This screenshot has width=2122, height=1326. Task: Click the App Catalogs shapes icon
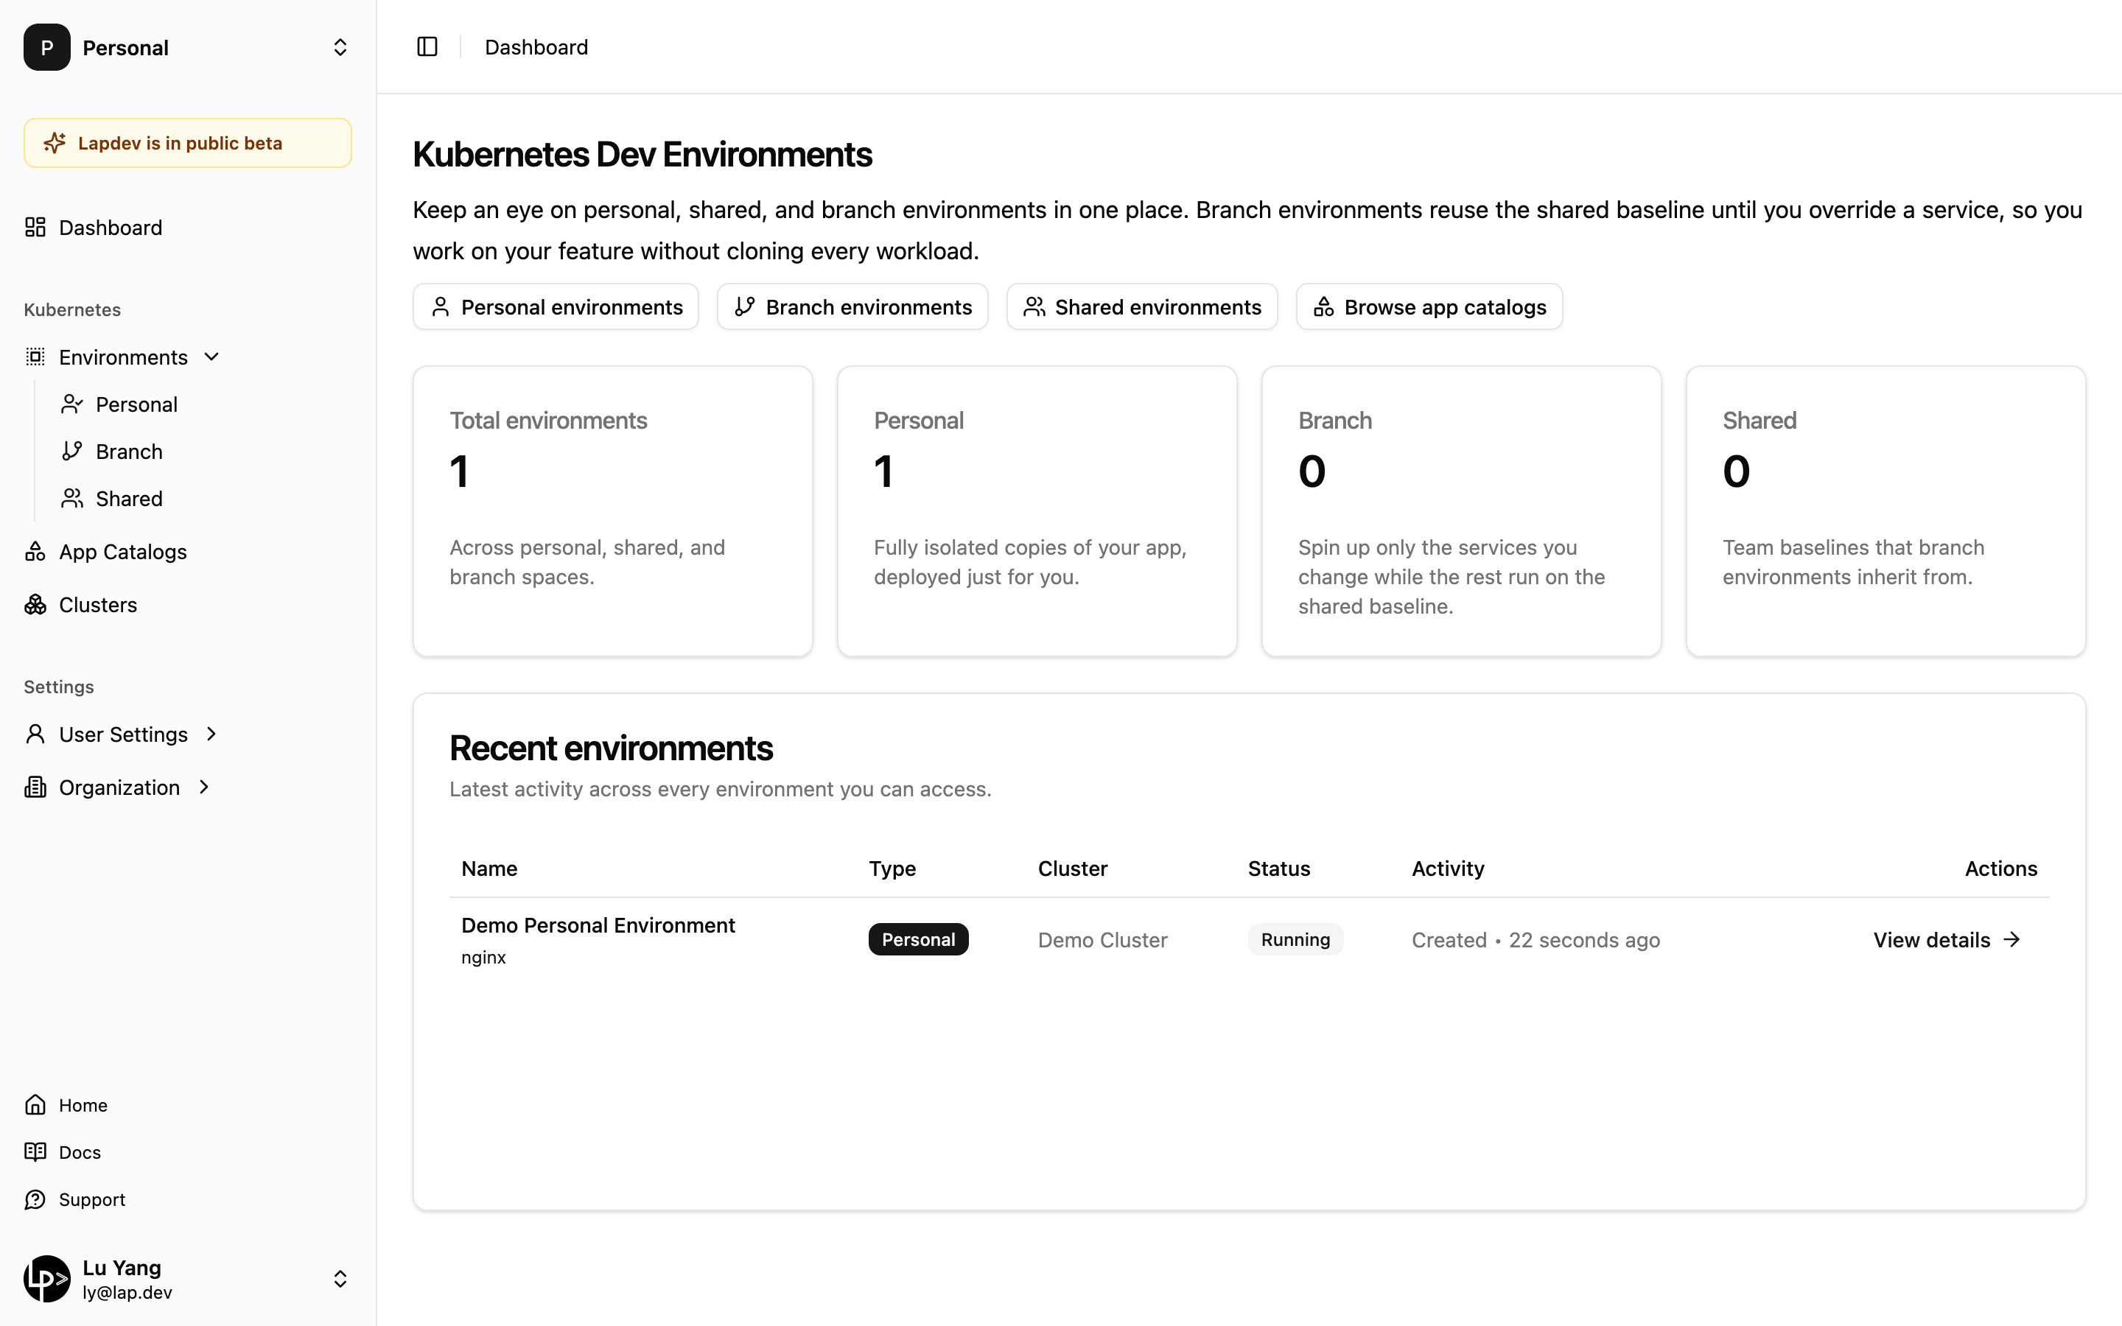click(35, 552)
